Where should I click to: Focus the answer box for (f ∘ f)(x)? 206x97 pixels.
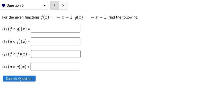[x=56, y=54]
